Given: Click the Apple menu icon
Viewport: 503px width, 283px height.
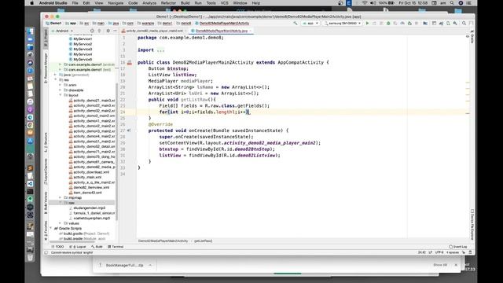Looking at the screenshot, I should [31, 3].
